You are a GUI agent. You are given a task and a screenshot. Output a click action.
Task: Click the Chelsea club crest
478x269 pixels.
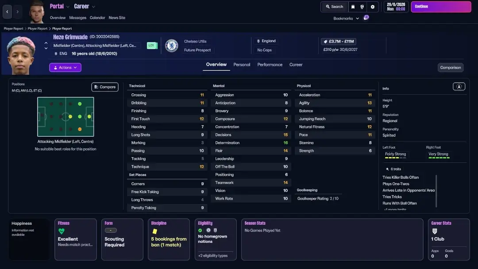pyautogui.click(x=172, y=46)
